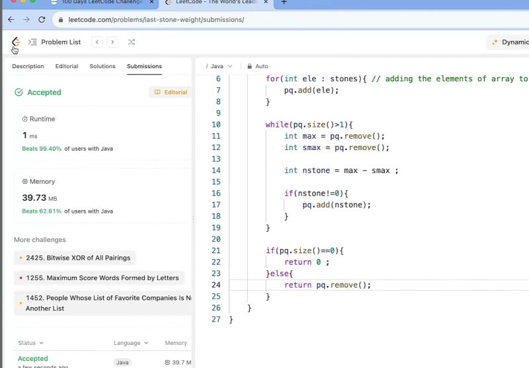Switch to the Description tab

coord(28,66)
